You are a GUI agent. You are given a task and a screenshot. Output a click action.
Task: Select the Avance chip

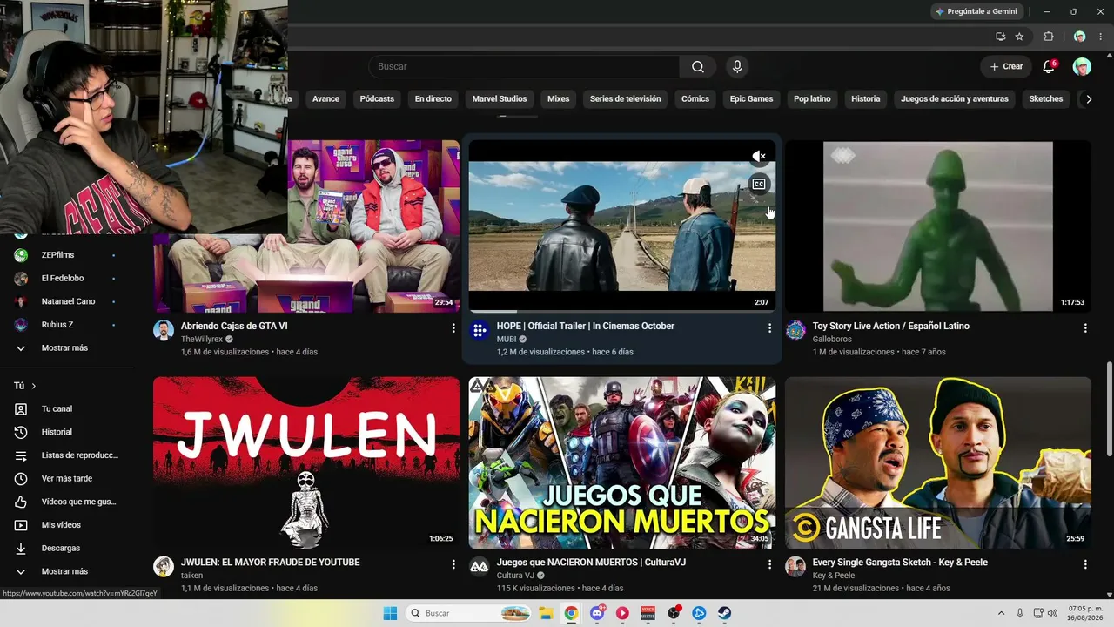click(325, 99)
